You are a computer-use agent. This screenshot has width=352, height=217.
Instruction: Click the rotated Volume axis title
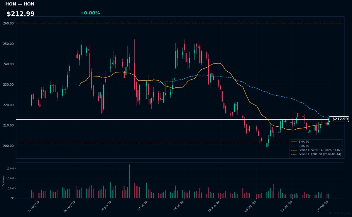click(x=4, y=180)
